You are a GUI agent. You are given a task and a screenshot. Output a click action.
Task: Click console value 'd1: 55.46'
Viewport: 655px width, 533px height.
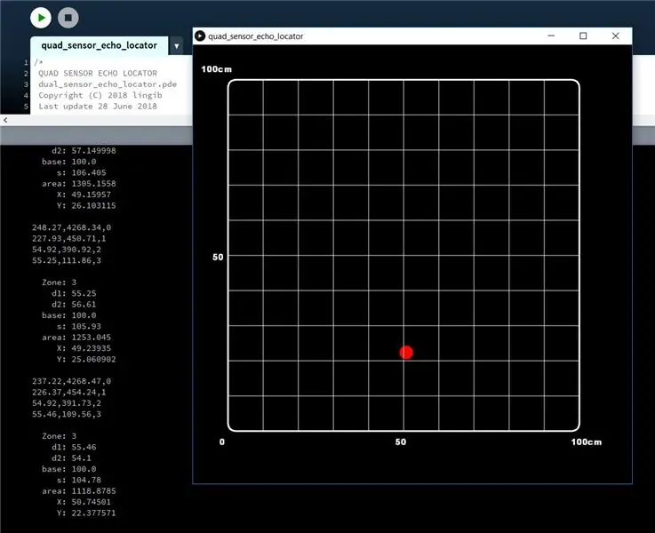[x=74, y=447]
